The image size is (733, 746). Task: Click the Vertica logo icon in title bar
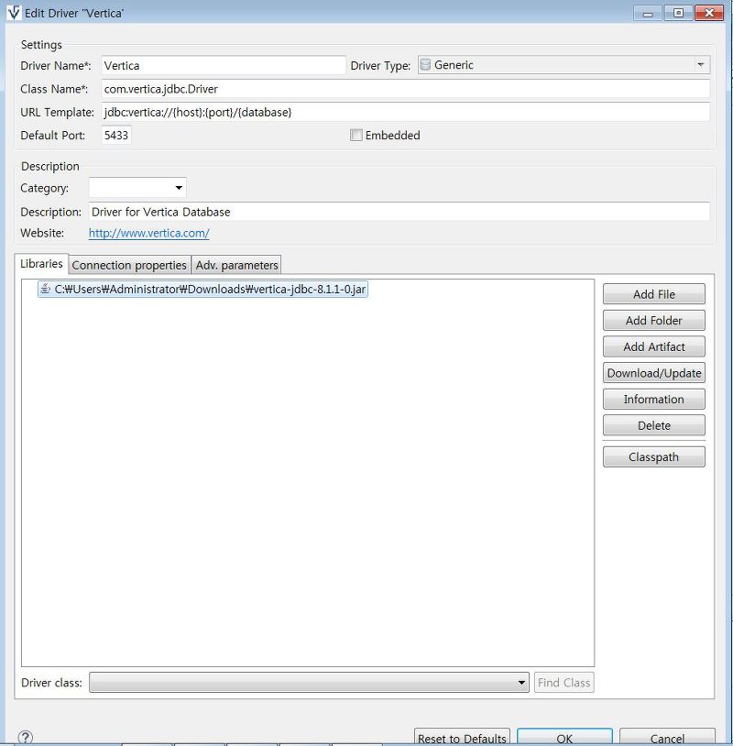15,13
